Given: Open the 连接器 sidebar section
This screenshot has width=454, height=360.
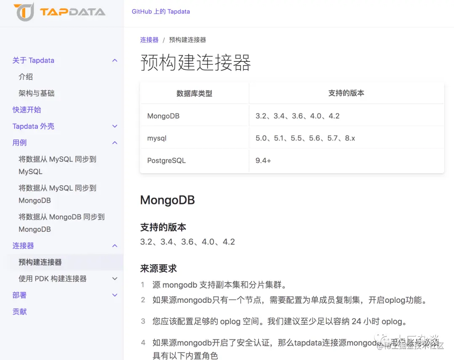Looking at the screenshot, I should [x=23, y=246].
